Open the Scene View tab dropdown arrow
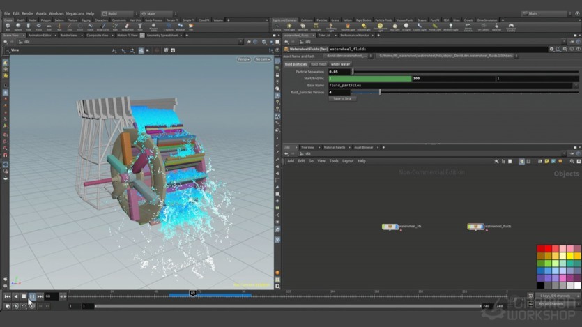The image size is (582, 327). pos(24,36)
